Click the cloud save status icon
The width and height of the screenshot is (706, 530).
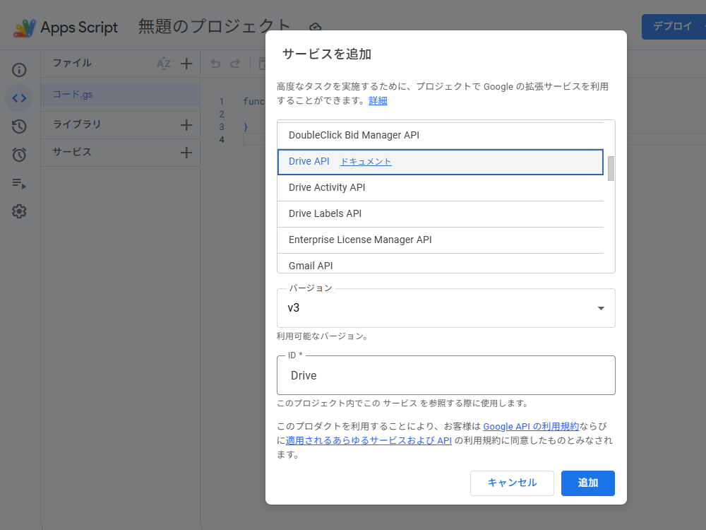tap(315, 27)
